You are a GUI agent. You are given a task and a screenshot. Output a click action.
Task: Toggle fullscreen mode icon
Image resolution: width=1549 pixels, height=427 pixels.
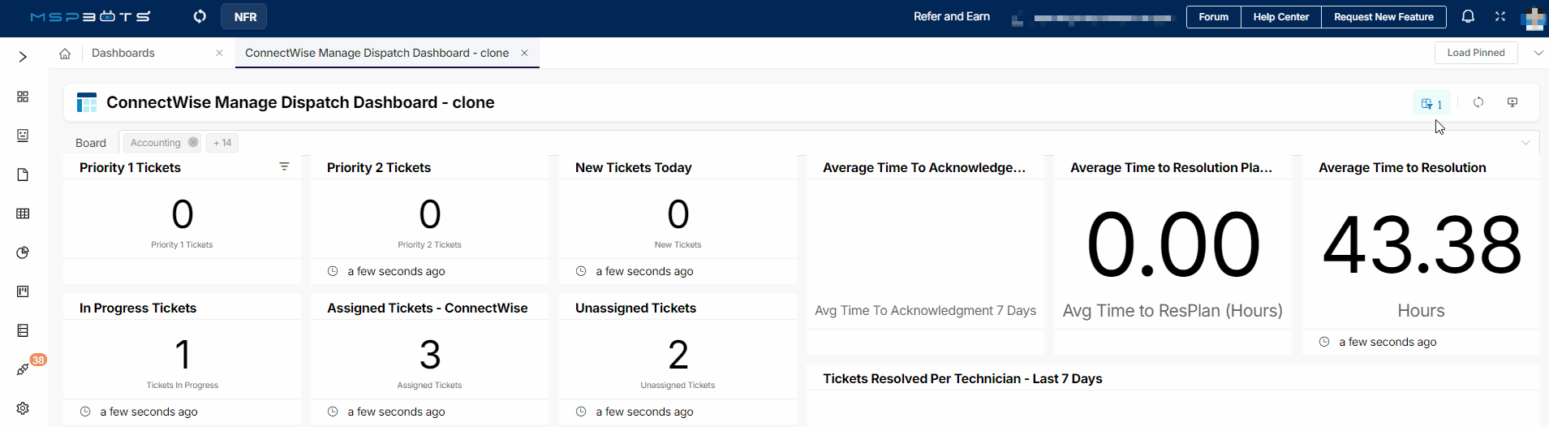(x=1500, y=16)
